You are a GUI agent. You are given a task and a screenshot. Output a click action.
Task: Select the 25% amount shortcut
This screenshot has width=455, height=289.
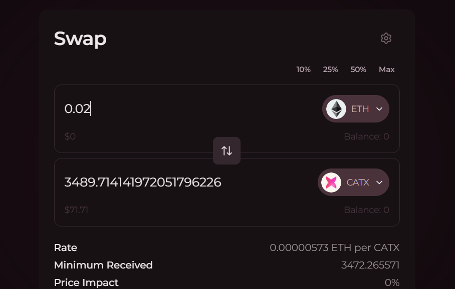tap(331, 69)
